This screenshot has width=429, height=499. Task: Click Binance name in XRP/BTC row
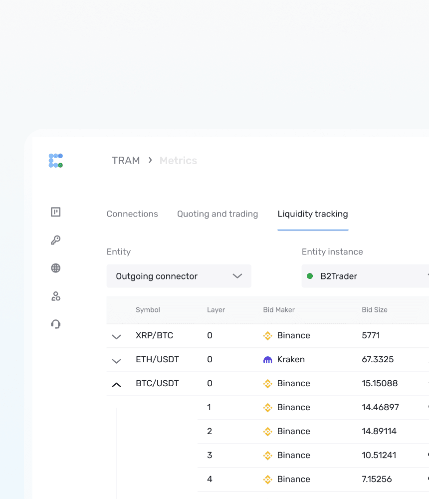(293, 335)
